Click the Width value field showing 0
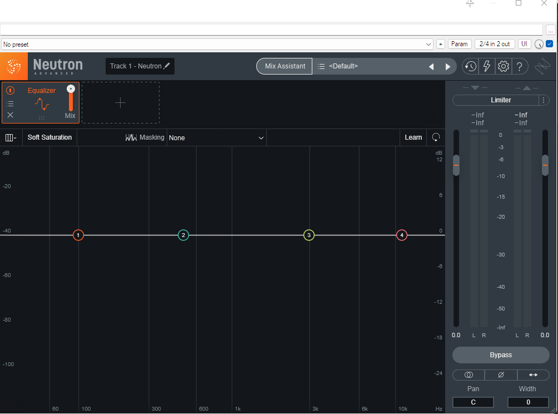Image resolution: width=558 pixels, height=414 pixels. pyautogui.click(x=528, y=402)
